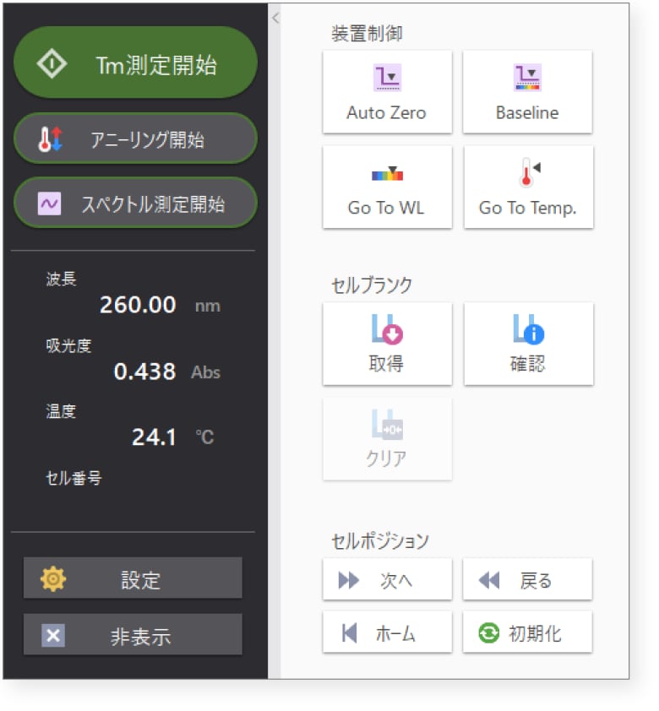
Task: Click the thermometer arrows icon on アニーリング開始
Action: [x=50, y=138]
